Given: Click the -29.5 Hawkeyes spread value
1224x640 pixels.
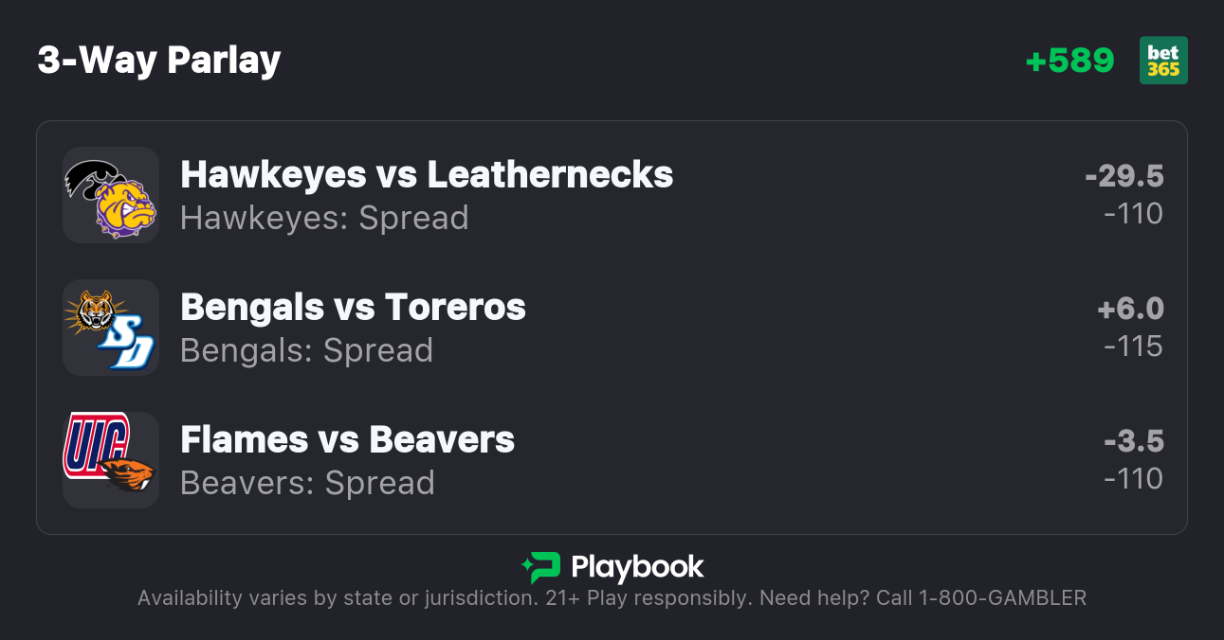Looking at the screenshot, I should 1124,176.
